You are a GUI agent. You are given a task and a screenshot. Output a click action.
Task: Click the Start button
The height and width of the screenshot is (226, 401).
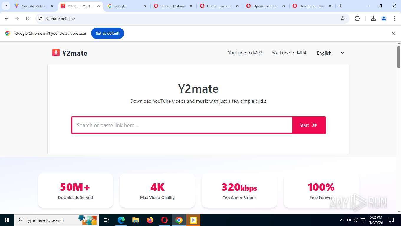(309, 125)
